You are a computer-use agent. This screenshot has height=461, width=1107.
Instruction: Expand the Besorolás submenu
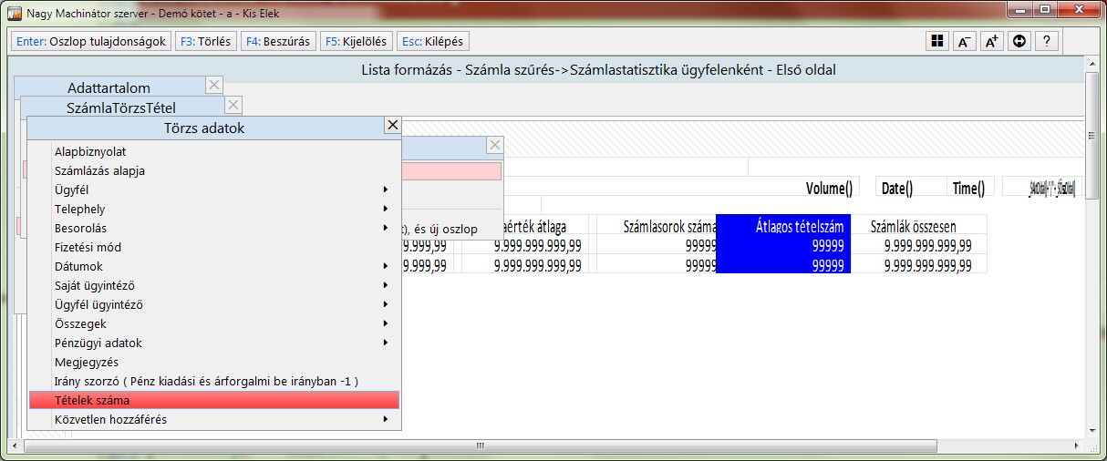213,228
